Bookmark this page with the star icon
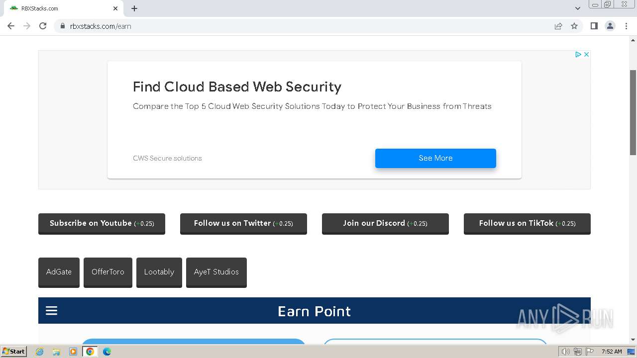Viewport: 637px width, 358px height. [x=574, y=26]
